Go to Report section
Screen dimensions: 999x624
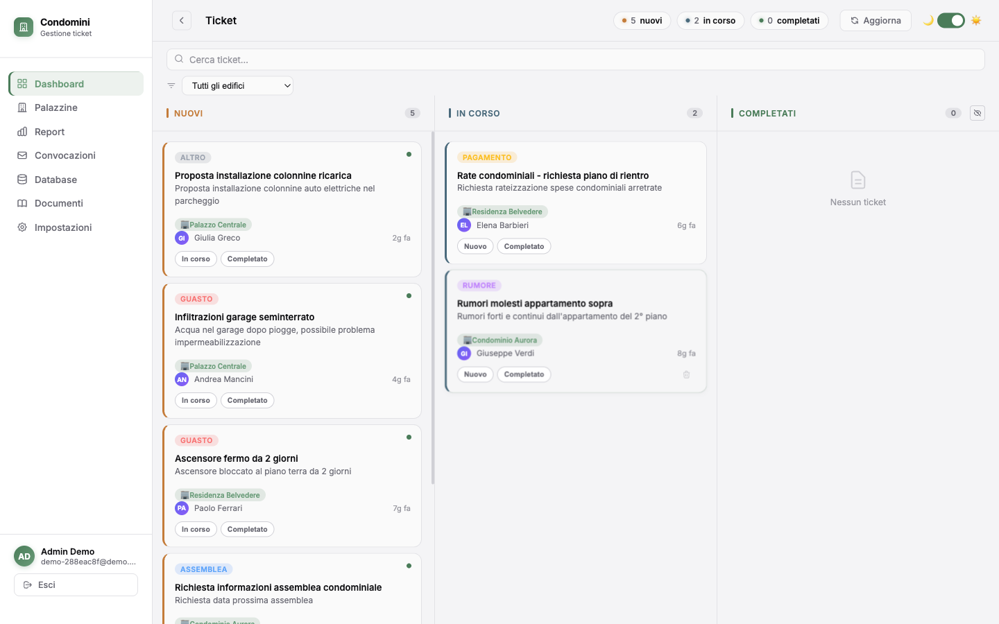[76, 132]
